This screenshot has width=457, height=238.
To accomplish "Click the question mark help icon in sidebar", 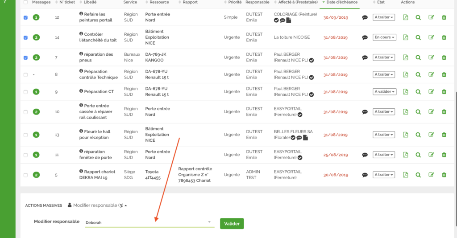I will point(5,2).
